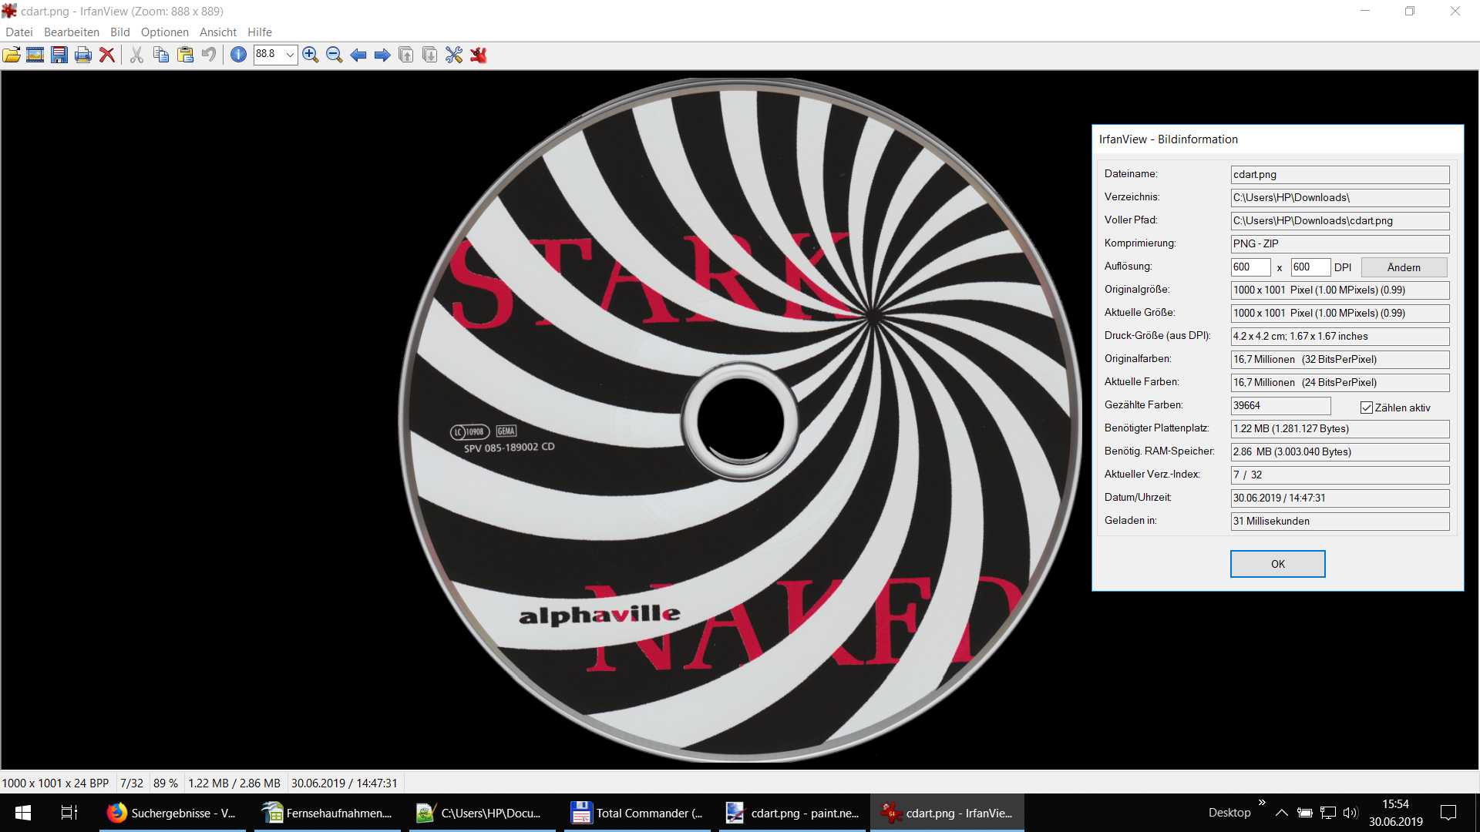The height and width of the screenshot is (832, 1480).
Task: Open the Bearbeiten menu
Action: (x=72, y=32)
